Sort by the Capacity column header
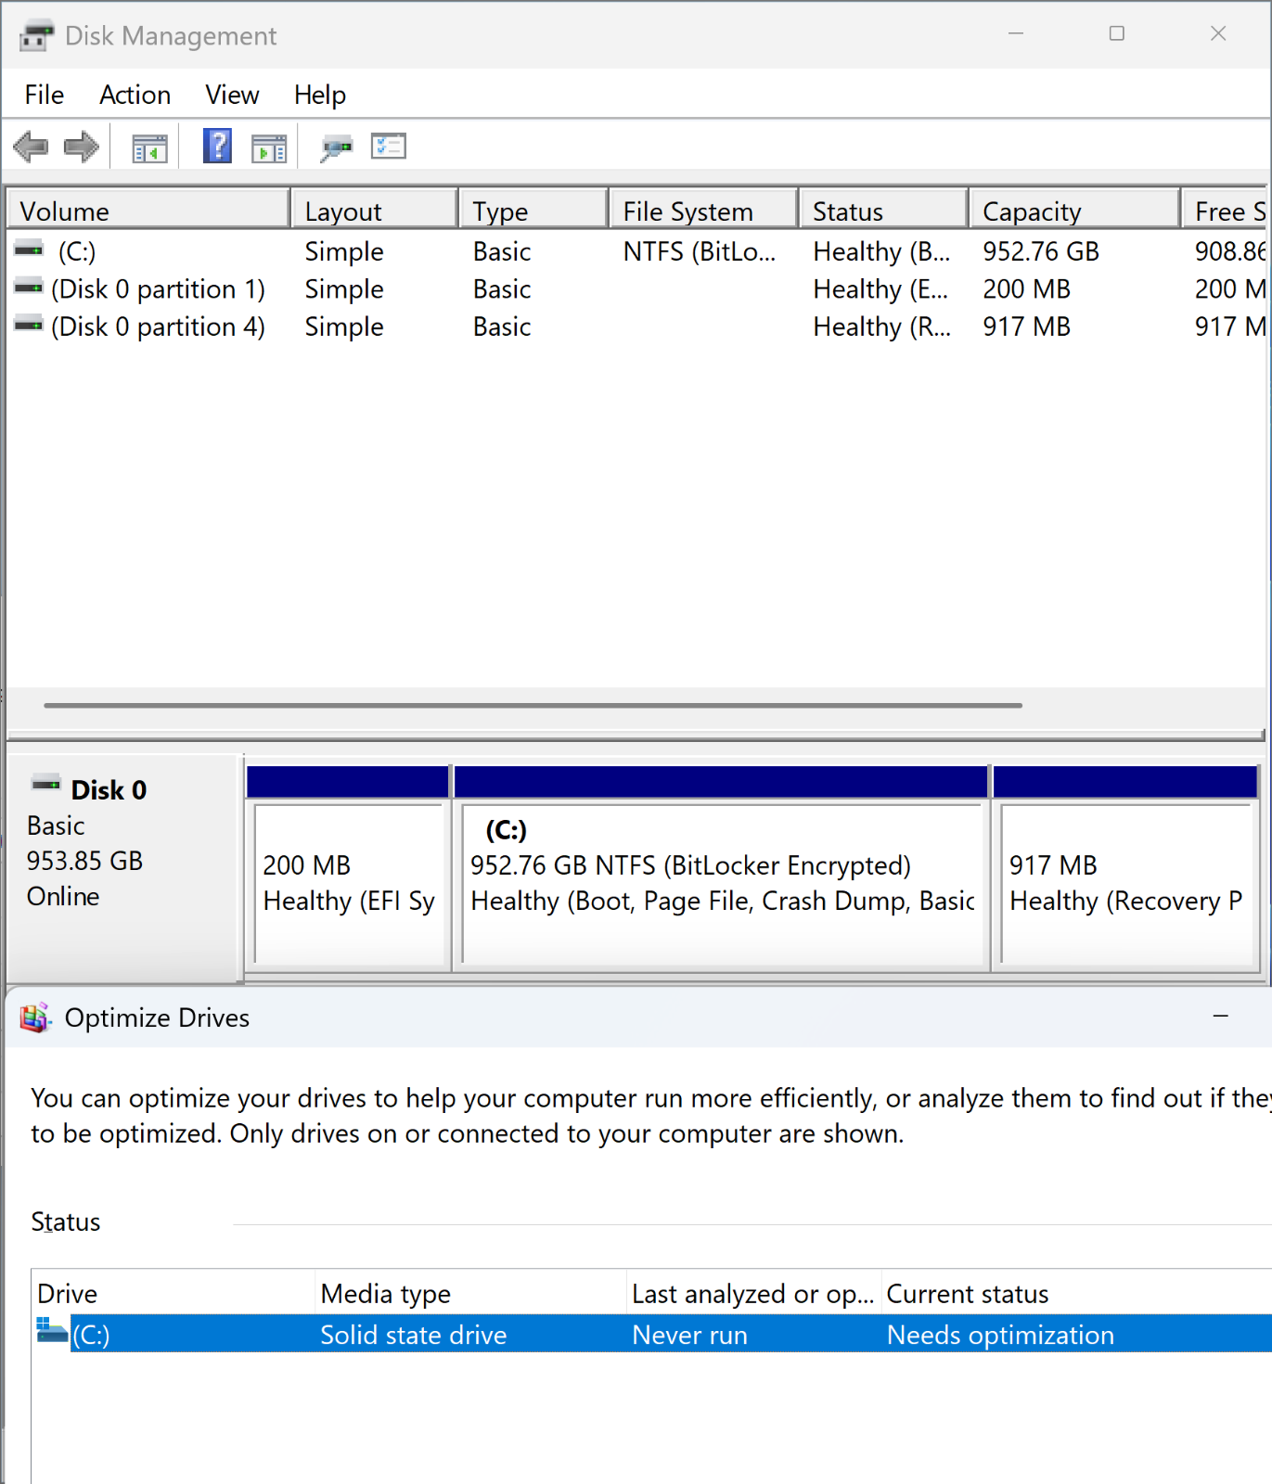Screen dimensions: 1272x1484 click(x=1075, y=211)
